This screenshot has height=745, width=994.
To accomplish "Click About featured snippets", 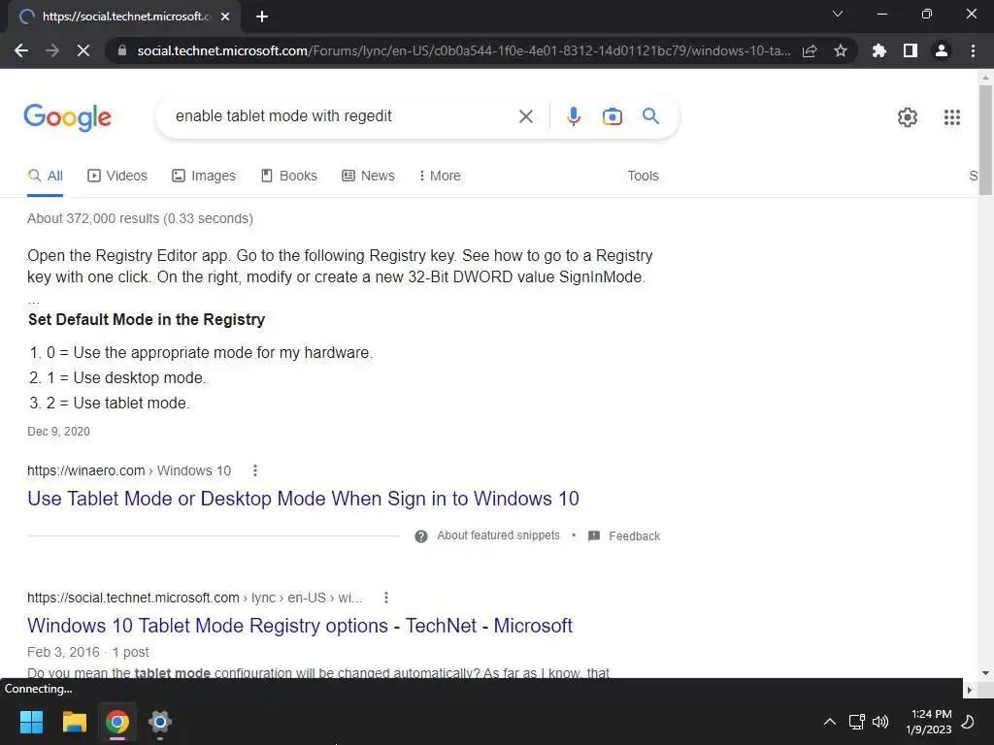I will click(x=498, y=535).
